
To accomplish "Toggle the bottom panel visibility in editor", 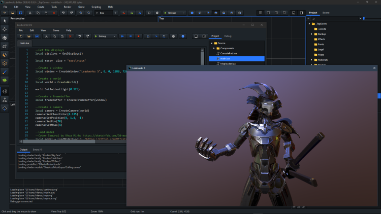I will 294,12.
